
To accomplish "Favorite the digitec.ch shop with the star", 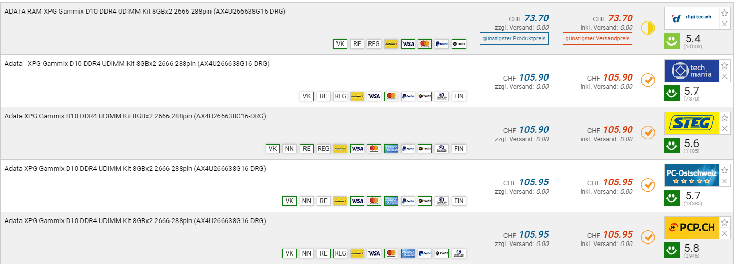I will point(724,13).
